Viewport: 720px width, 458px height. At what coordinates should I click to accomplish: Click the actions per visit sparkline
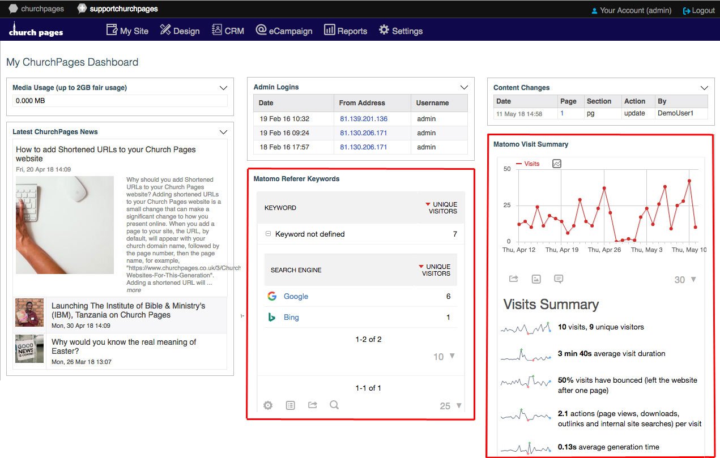(x=526, y=415)
